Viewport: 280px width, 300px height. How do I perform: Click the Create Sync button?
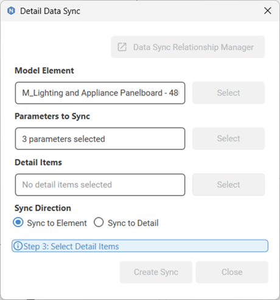156,272
